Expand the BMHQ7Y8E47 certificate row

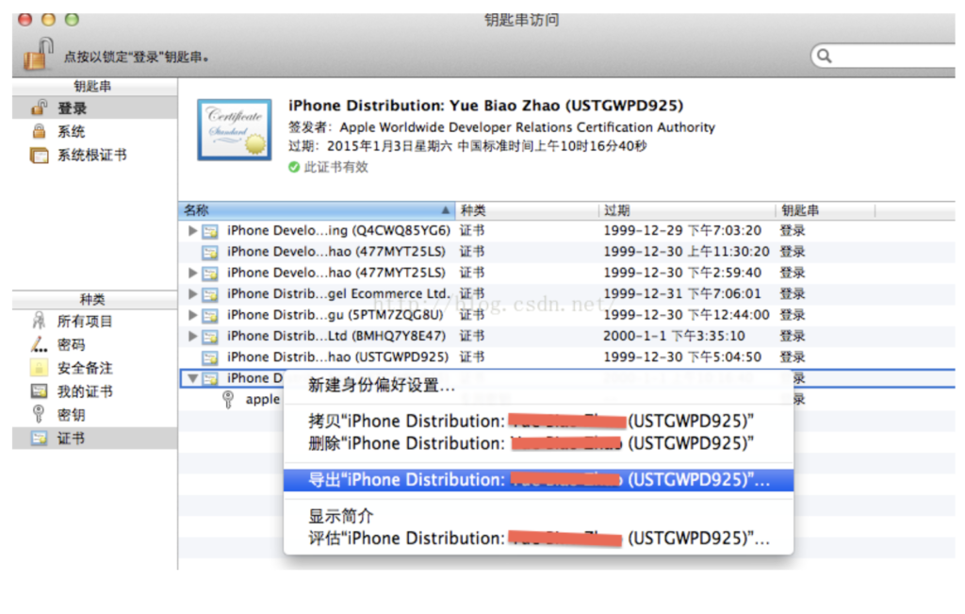point(192,336)
